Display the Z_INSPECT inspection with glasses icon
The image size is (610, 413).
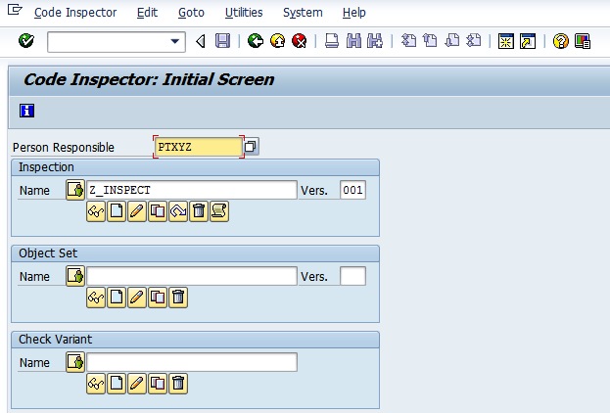96,211
